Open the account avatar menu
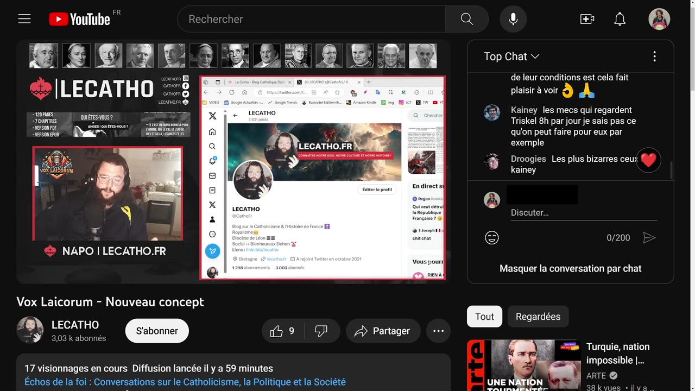Viewport: 695px width, 391px height. (x=659, y=19)
